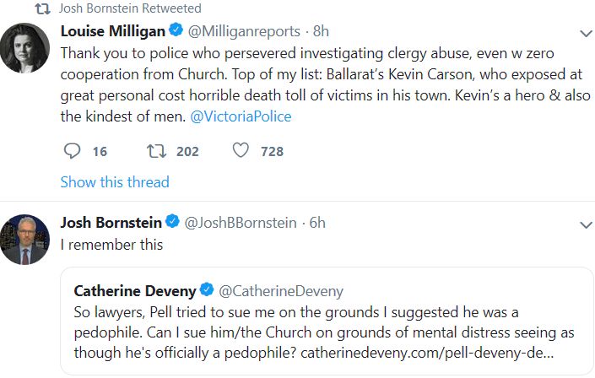Image resolution: width=595 pixels, height=378 pixels.
Task: Retweet Louise Milligan's tweet
Action: tap(157, 151)
